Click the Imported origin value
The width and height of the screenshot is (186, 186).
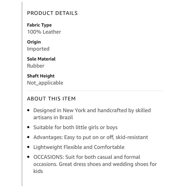(38, 49)
